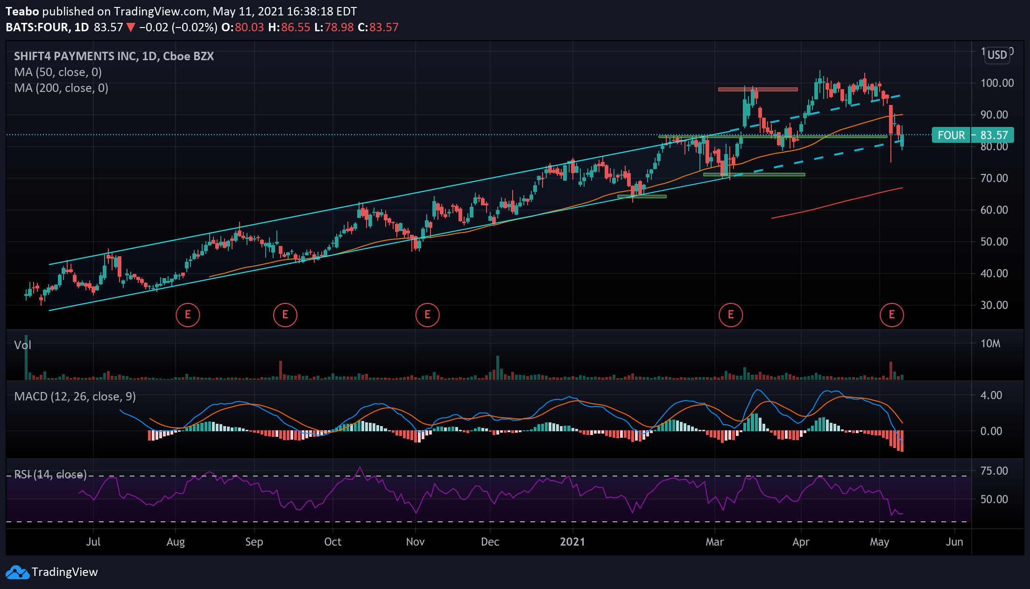This screenshot has width=1030, height=589.
Task: Click the green support zone near 64
Action: coord(642,196)
